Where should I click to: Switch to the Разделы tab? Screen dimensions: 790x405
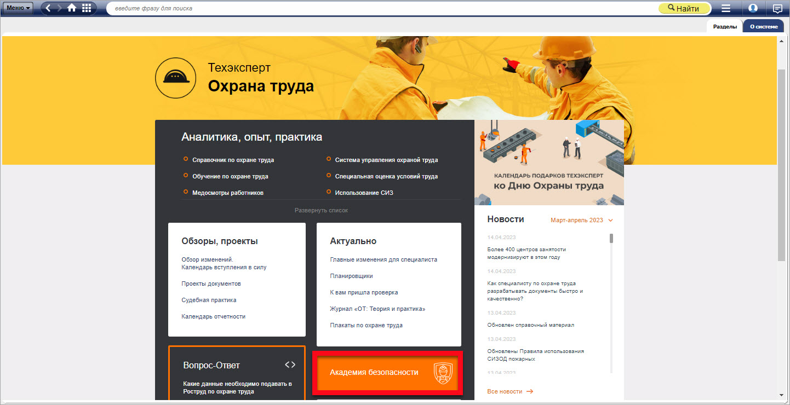725,26
